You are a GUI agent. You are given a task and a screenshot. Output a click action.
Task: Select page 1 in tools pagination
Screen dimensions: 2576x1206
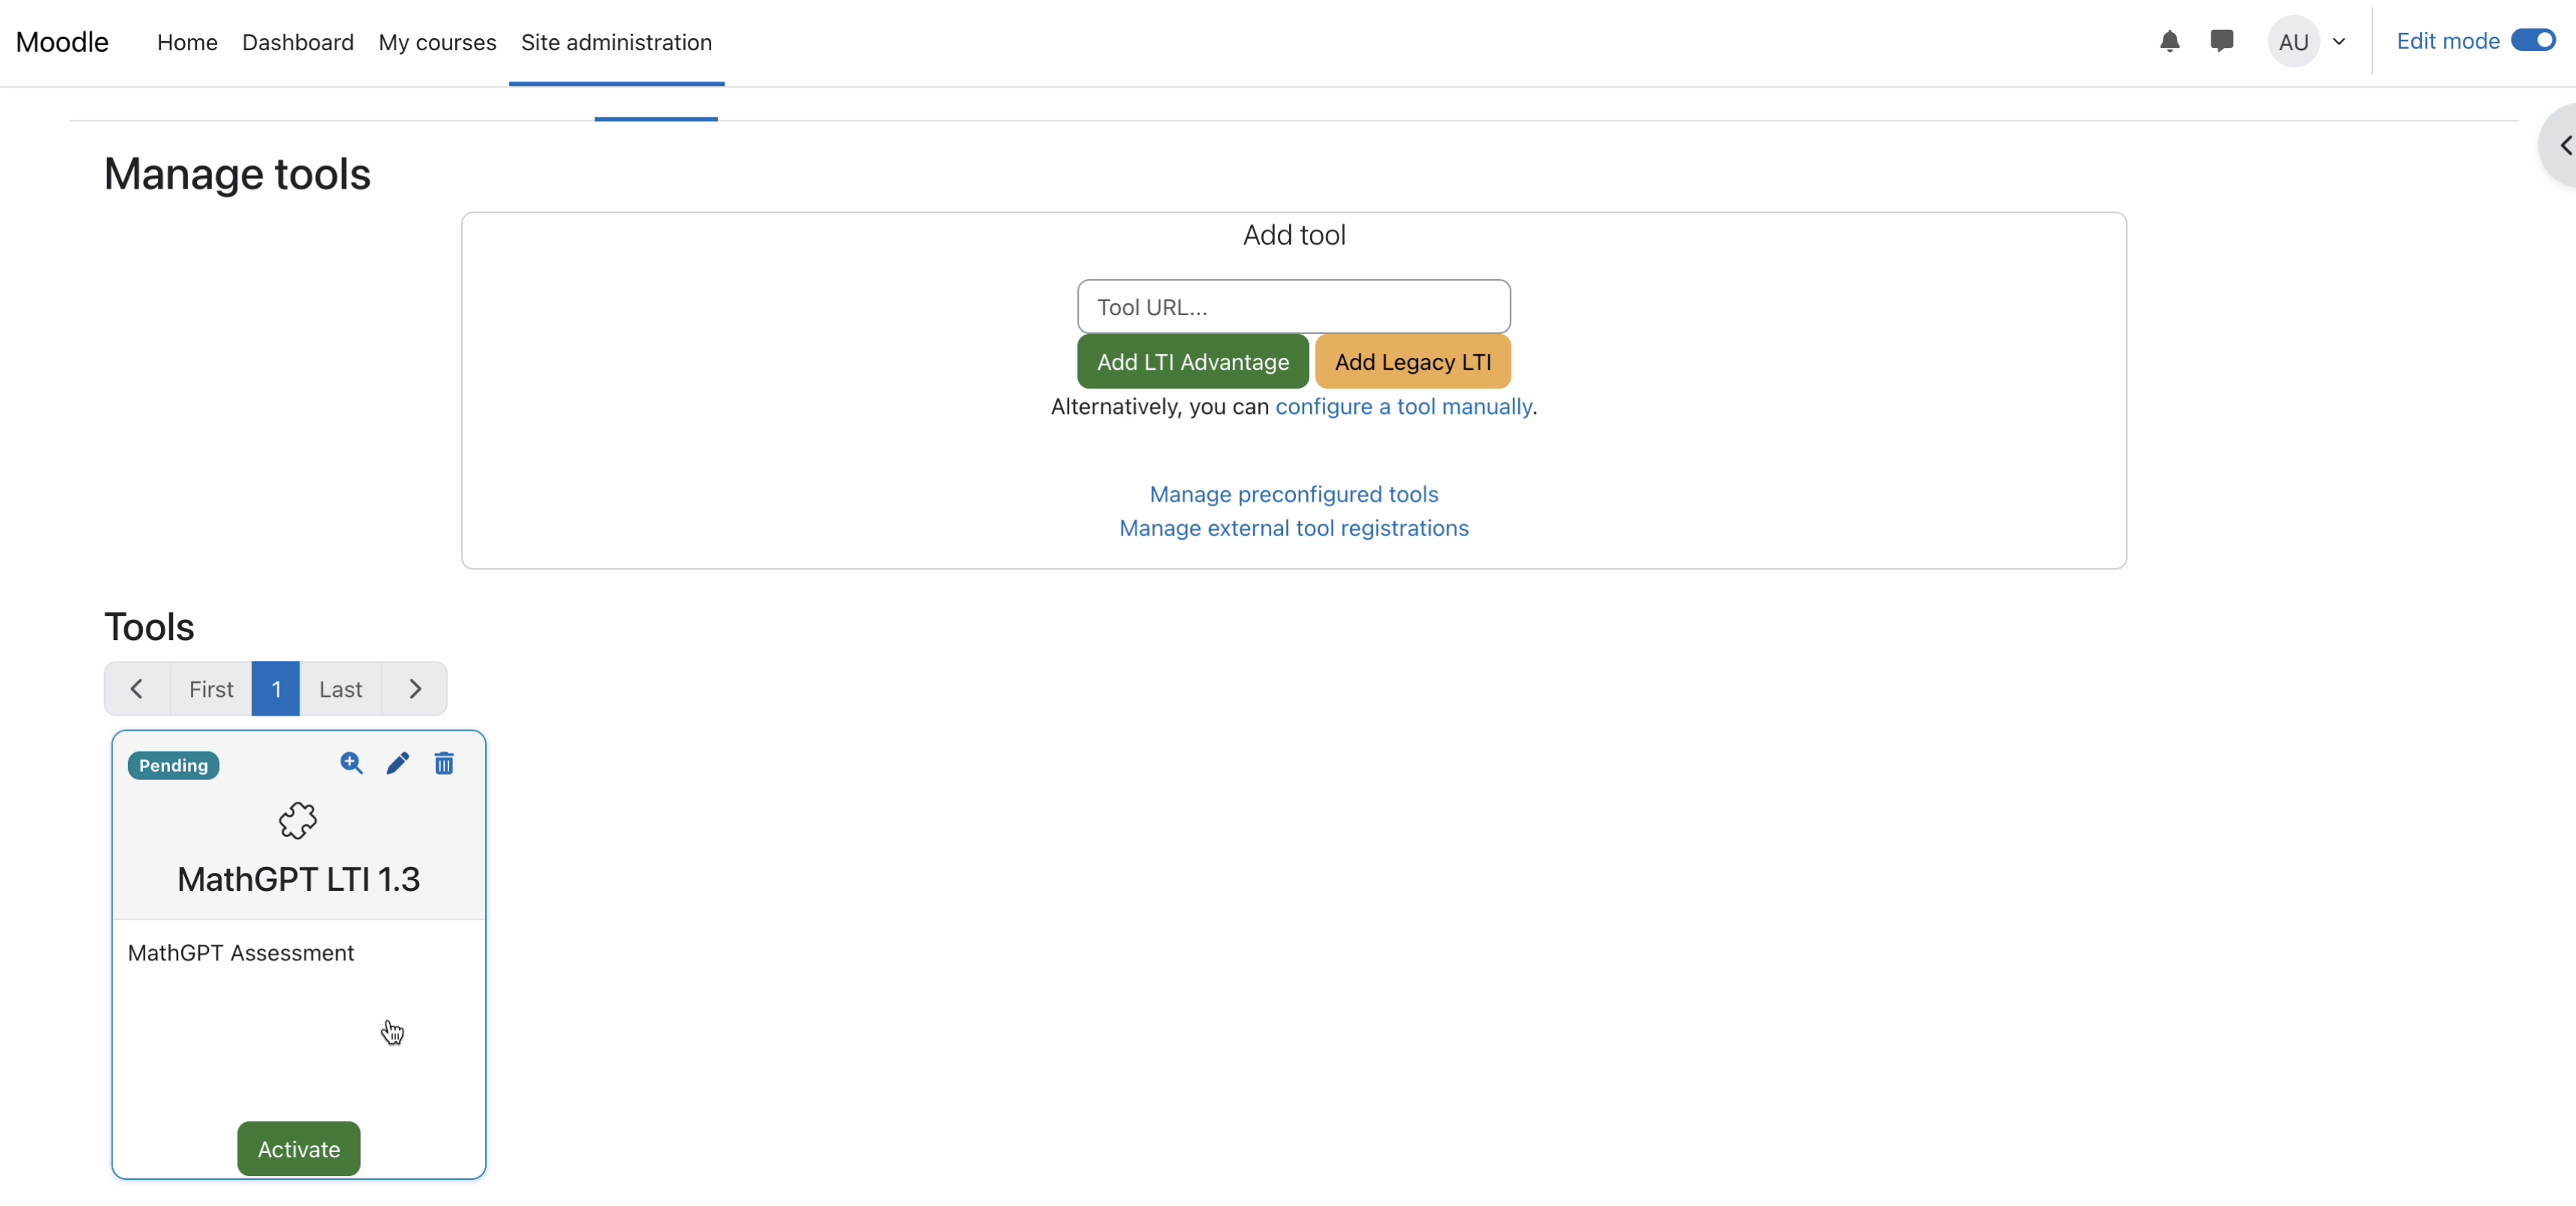click(276, 688)
